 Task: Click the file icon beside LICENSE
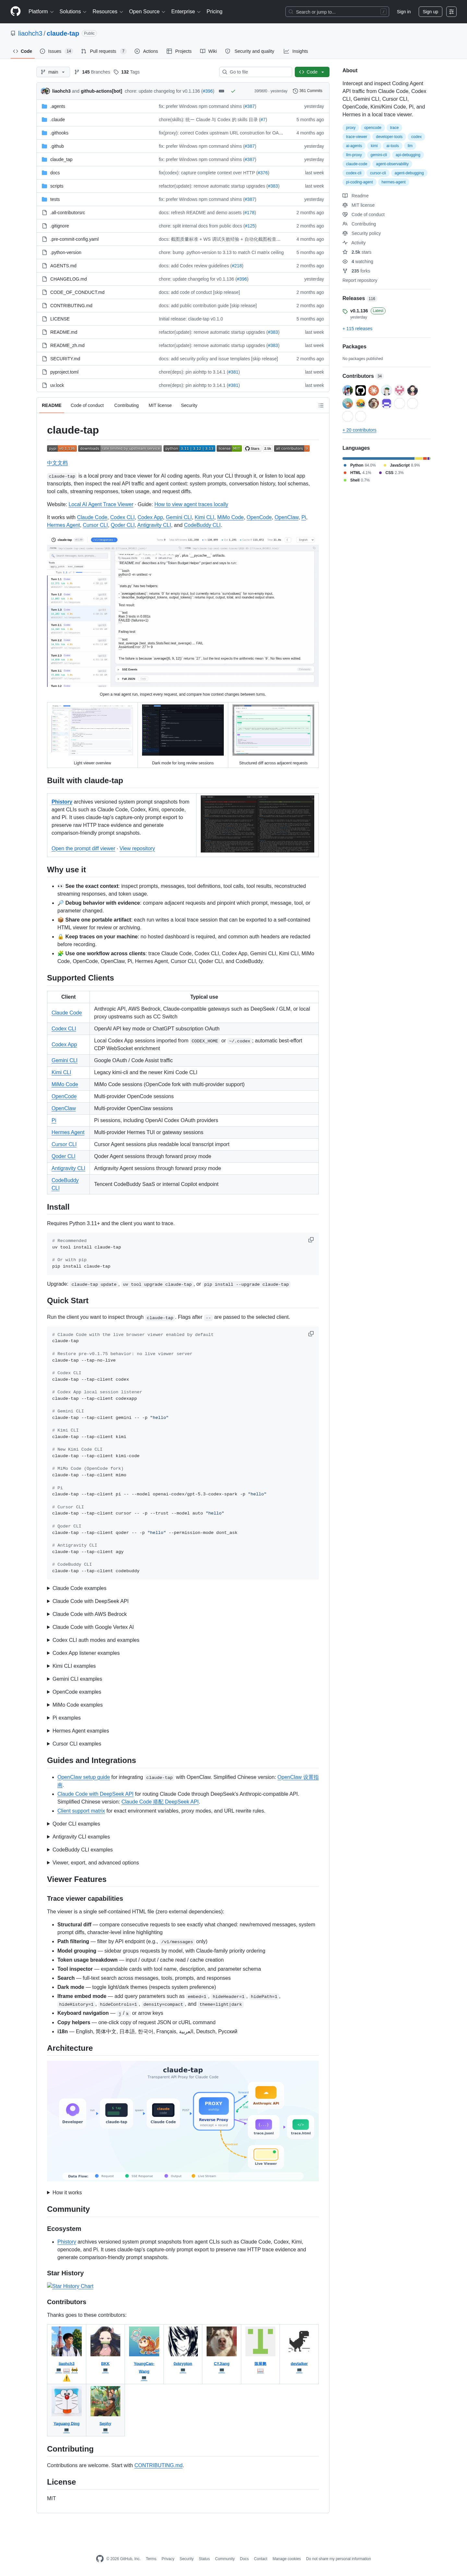45,319
